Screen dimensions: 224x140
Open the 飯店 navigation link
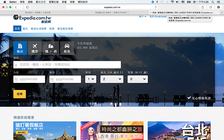click(25, 29)
